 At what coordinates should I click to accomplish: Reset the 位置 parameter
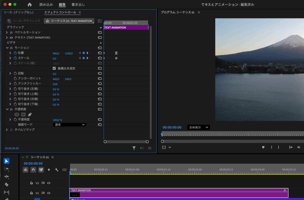[100, 53]
